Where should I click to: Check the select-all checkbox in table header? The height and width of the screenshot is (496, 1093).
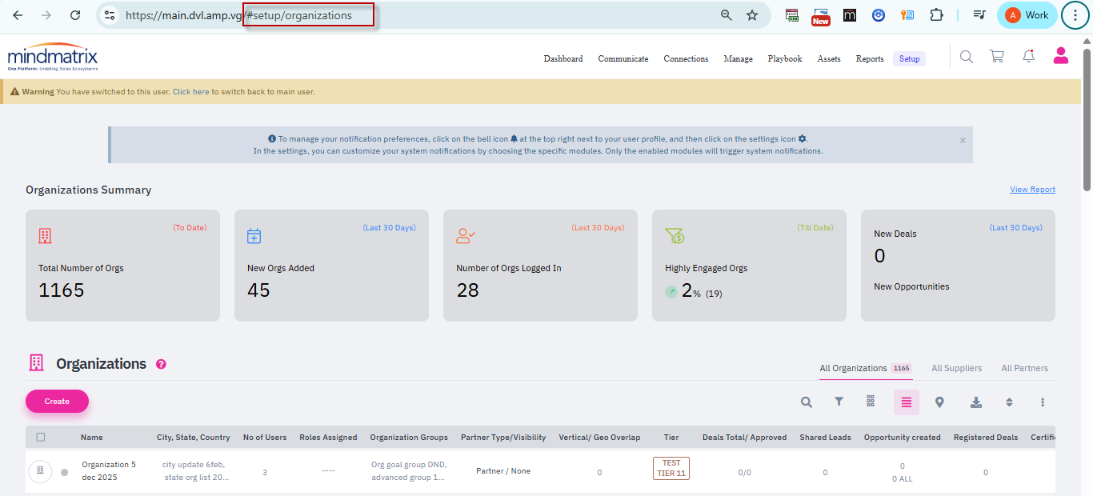point(41,437)
